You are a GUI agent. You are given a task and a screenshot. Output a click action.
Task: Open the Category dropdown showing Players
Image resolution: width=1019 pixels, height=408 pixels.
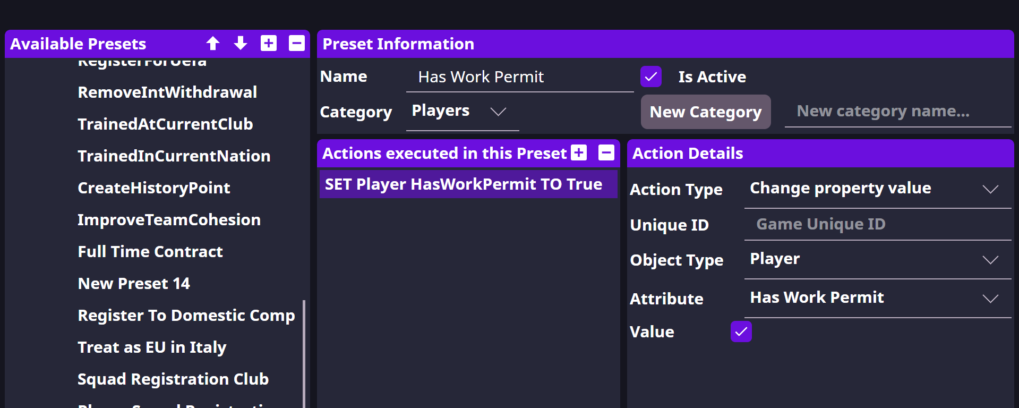point(462,112)
